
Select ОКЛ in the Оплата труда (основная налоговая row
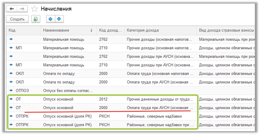pyautogui.click(x=20, y=74)
